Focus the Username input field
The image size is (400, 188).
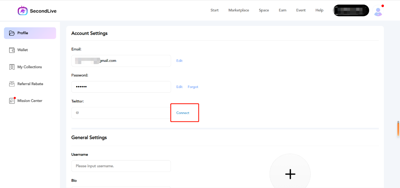pos(121,166)
